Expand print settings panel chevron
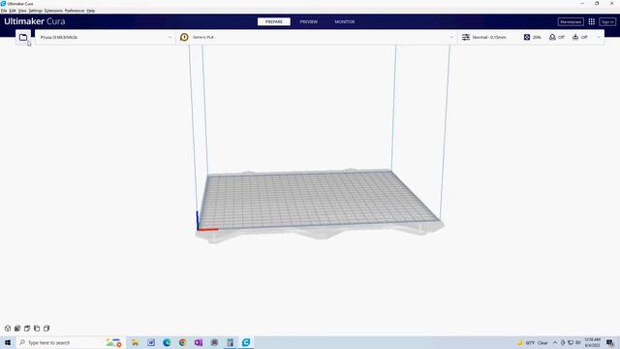This screenshot has width=620, height=349. [x=599, y=37]
